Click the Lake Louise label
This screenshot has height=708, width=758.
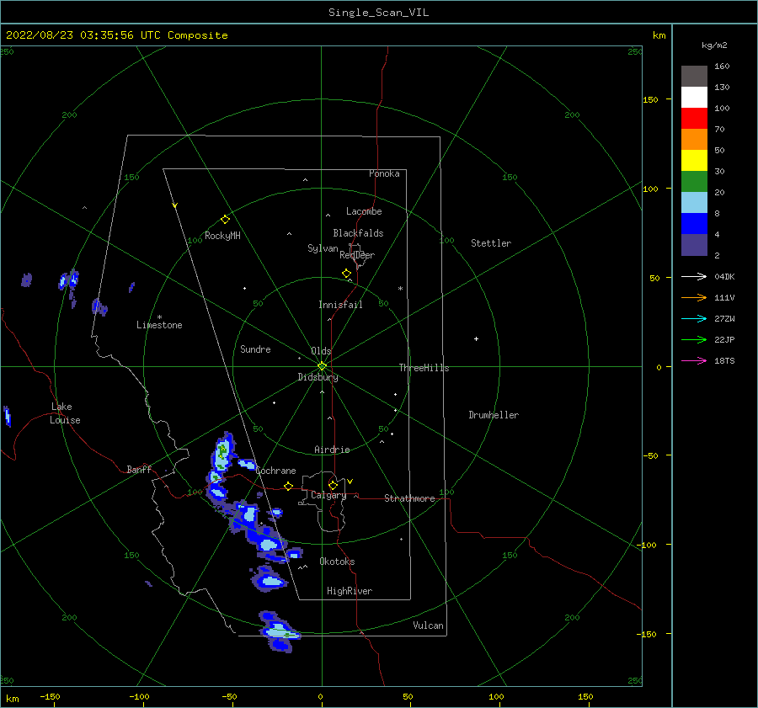point(65,413)
